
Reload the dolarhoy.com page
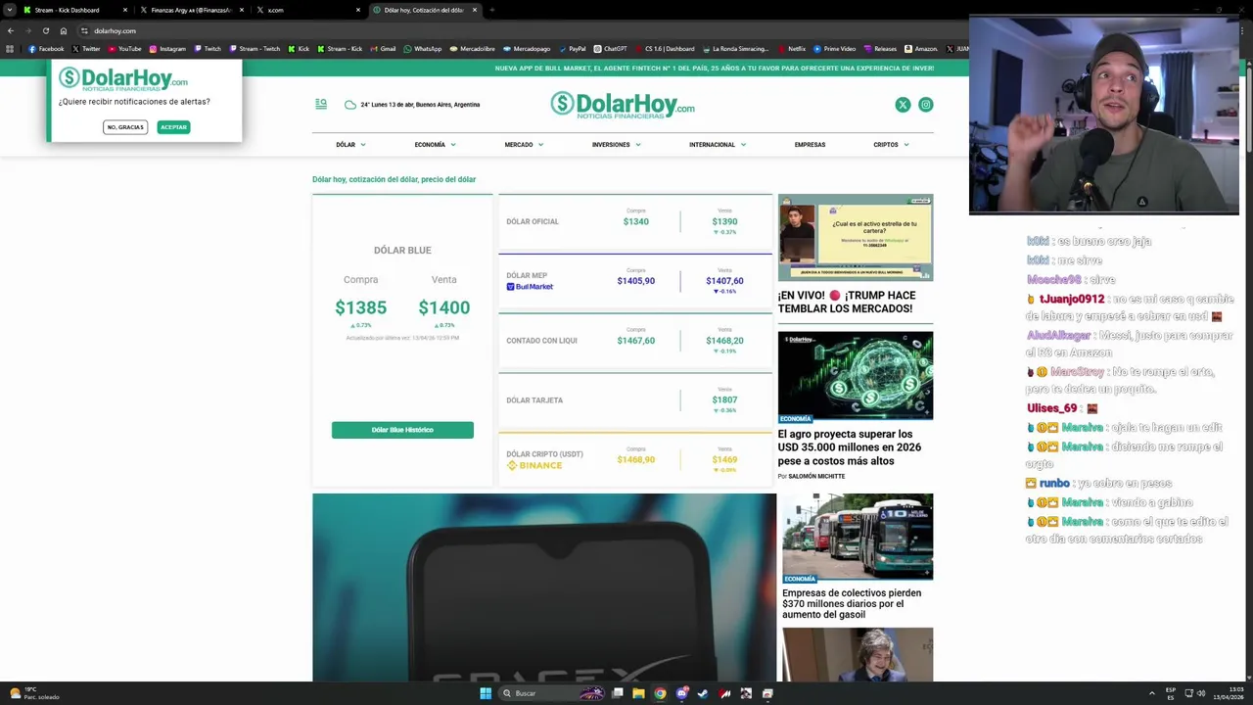click(45, 30)
